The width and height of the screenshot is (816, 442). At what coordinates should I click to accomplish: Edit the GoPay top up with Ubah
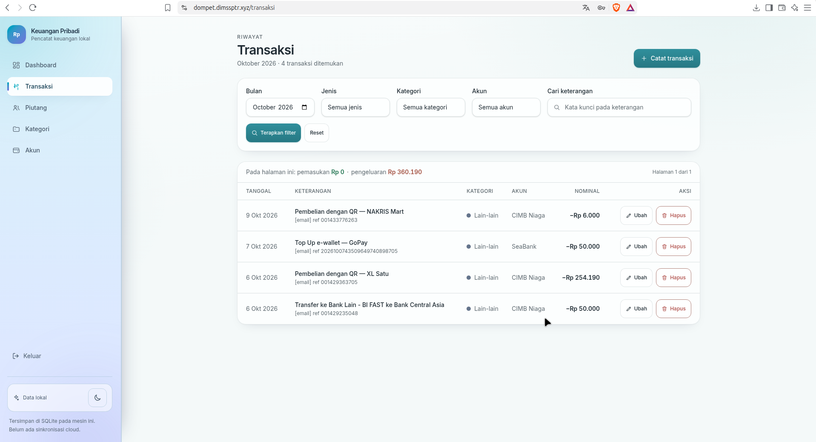point(636,247)
